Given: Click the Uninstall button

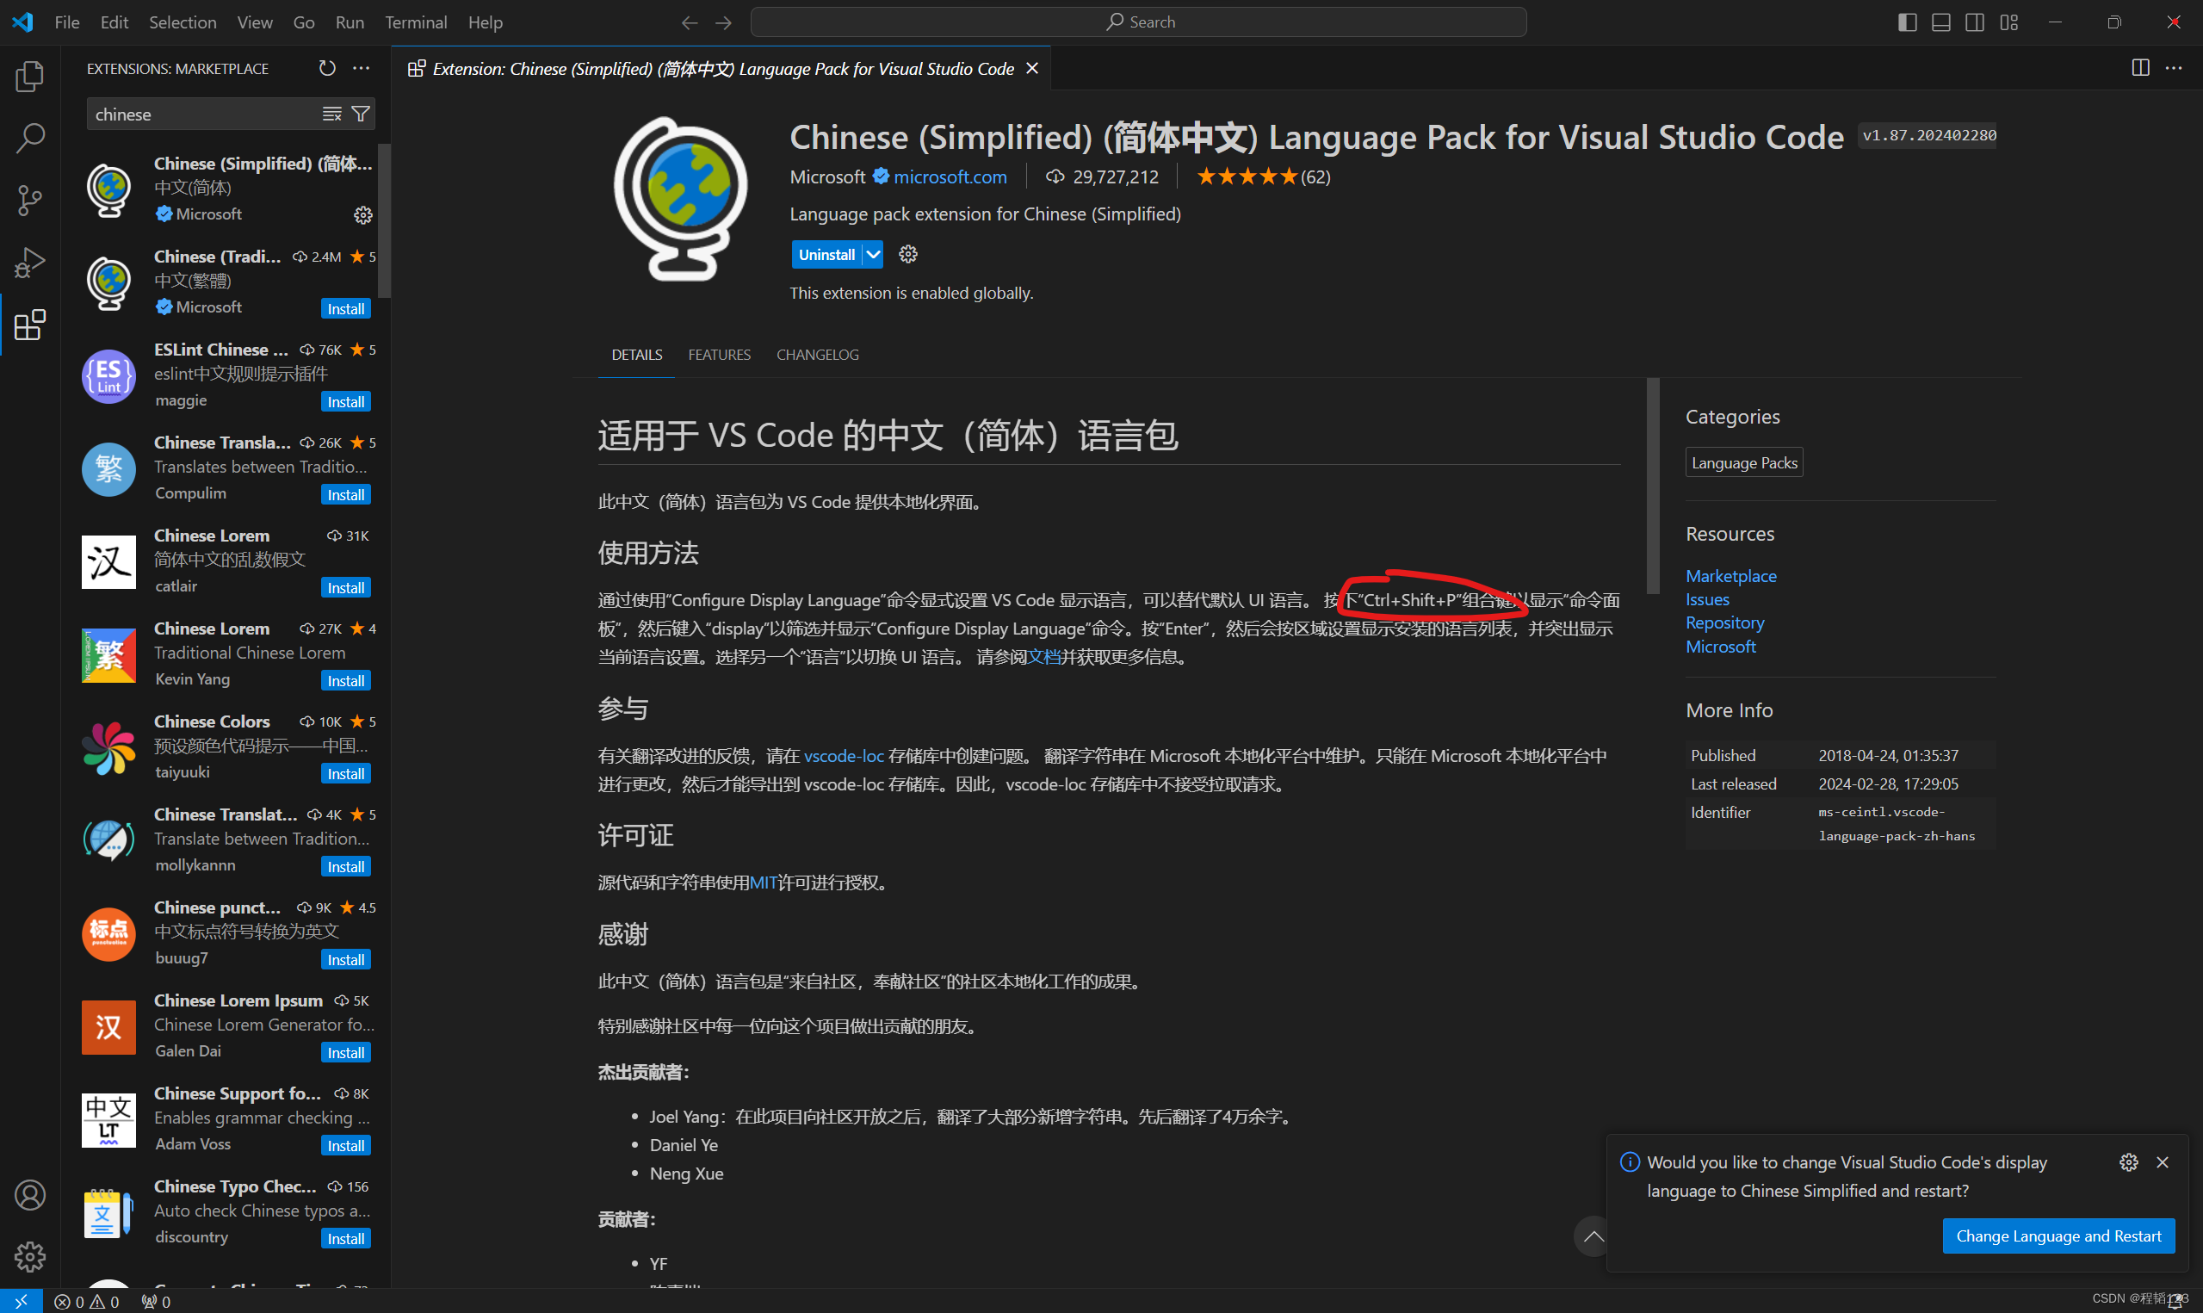Looking at the screenshot, I should tap(826, 255).
